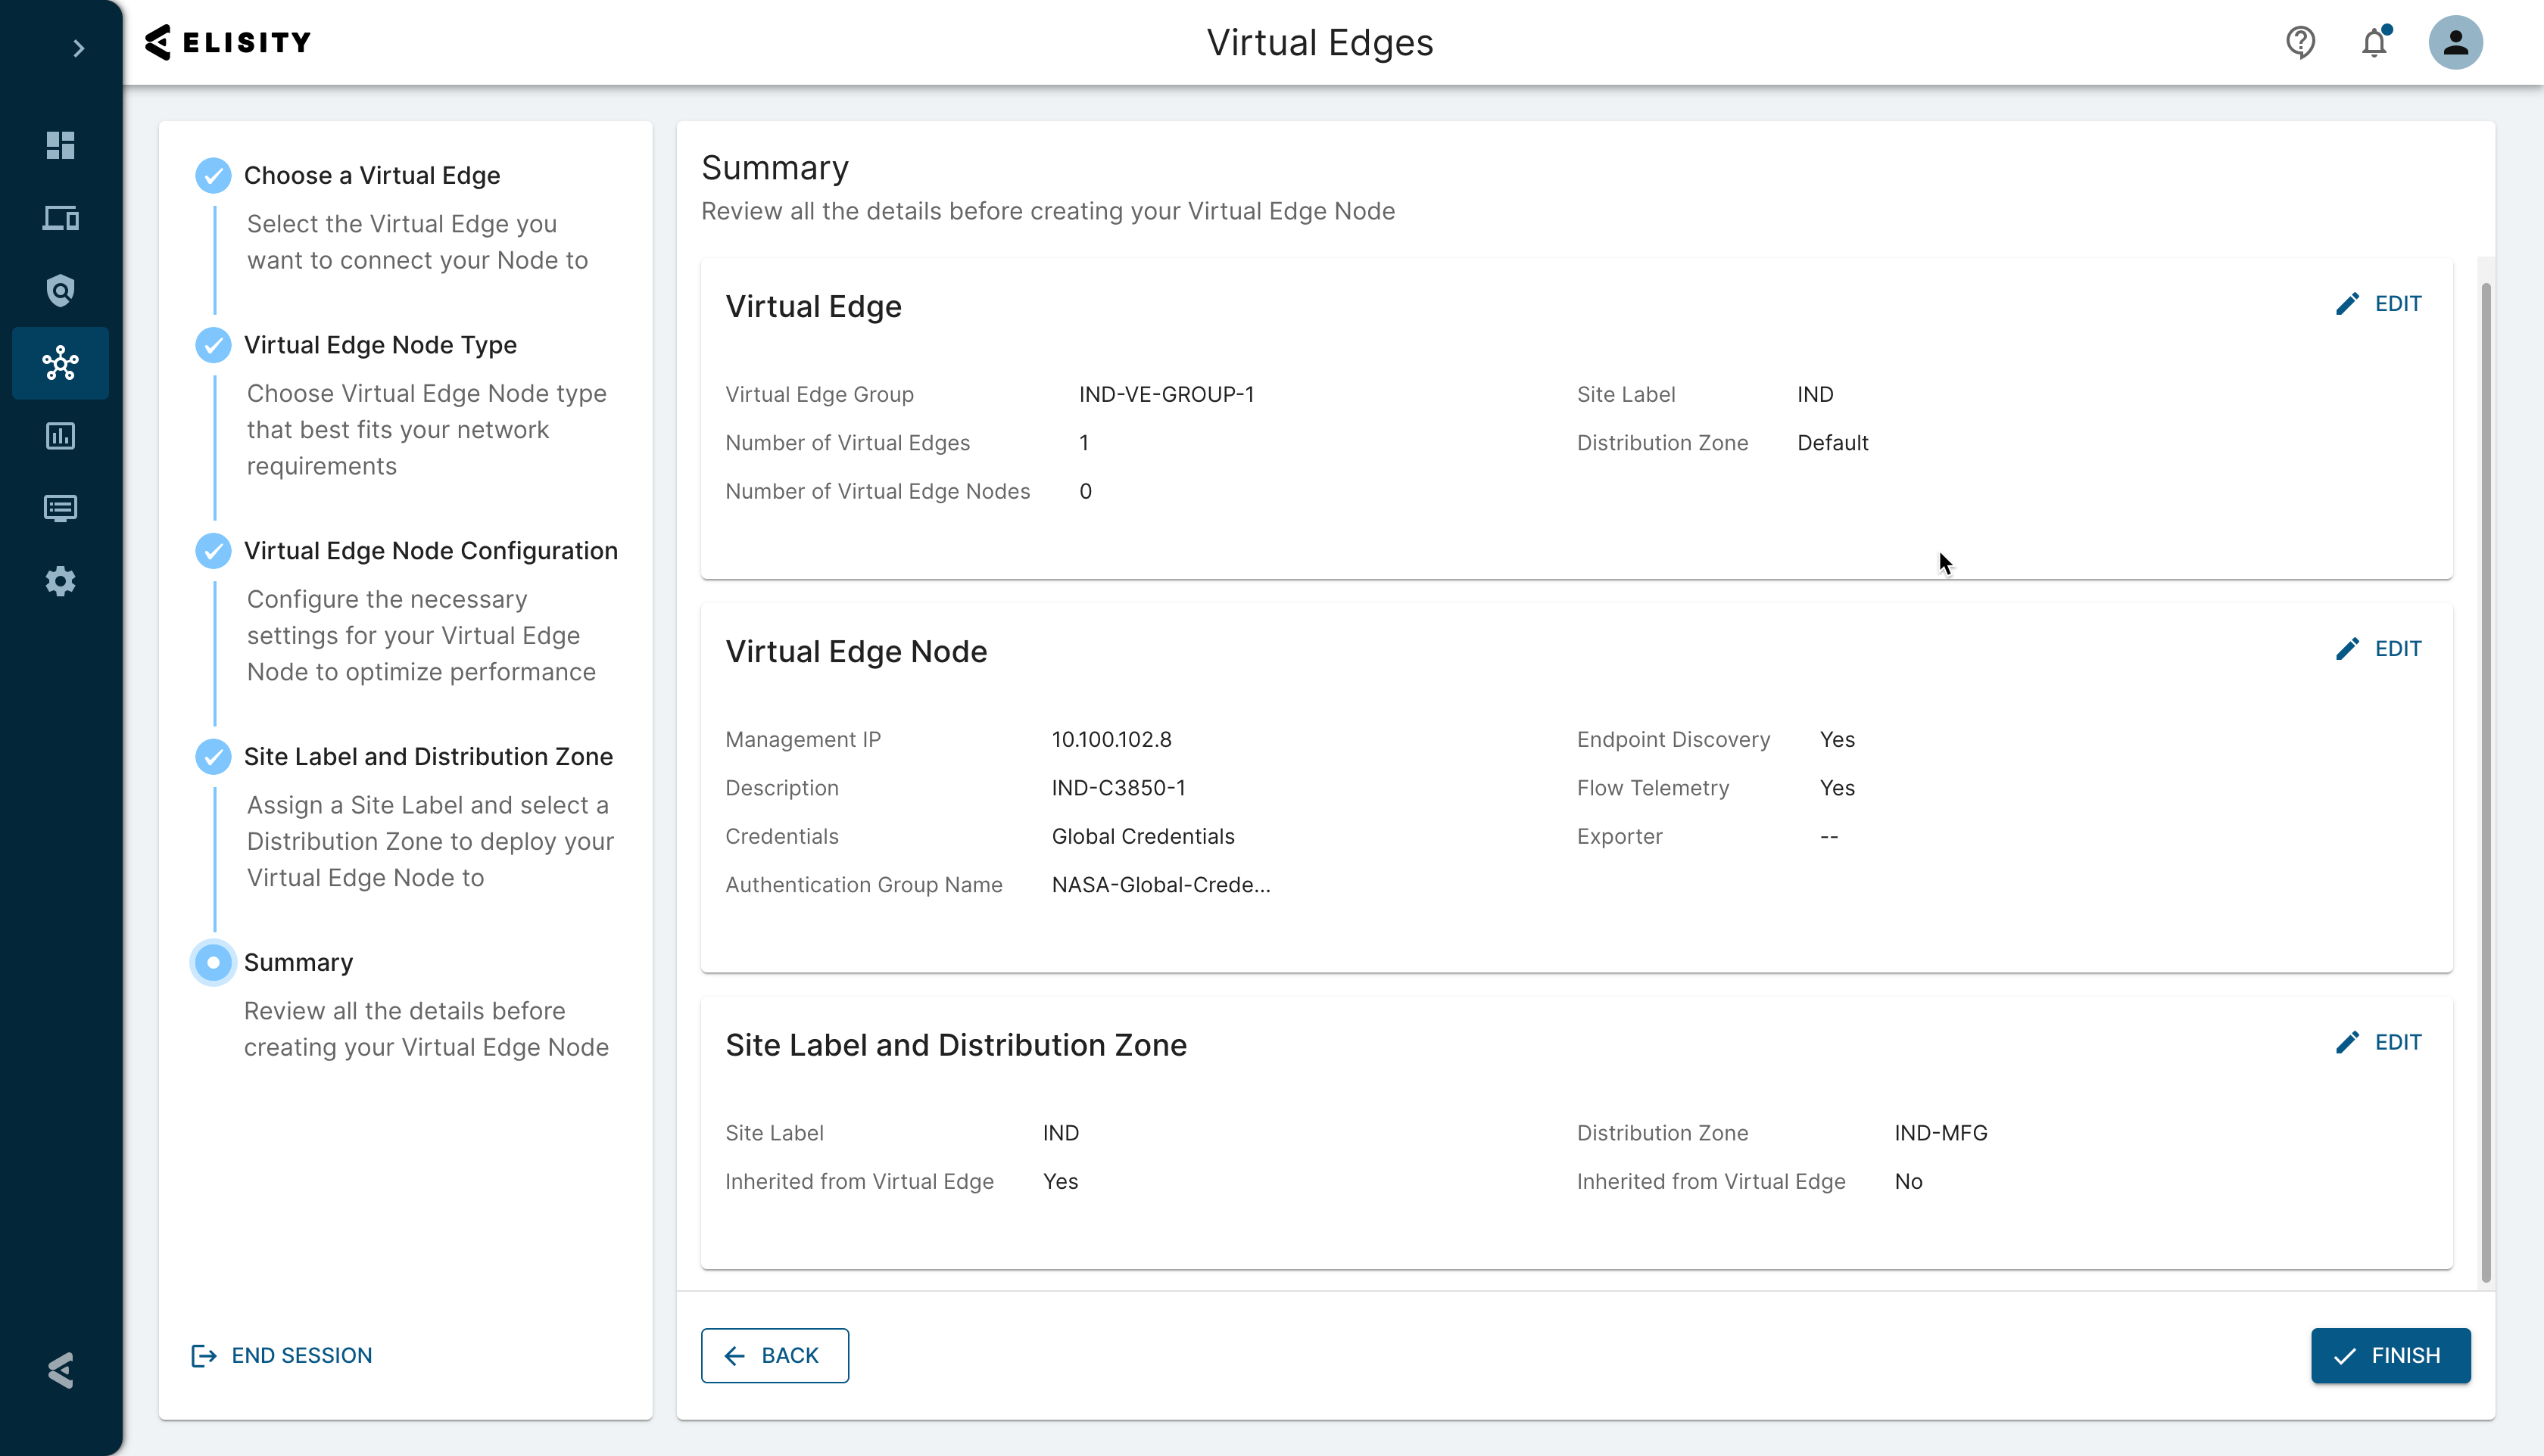Click the help question mark icon
The width and height of the screenshot is (2544, 1456).
[2300, 42]
